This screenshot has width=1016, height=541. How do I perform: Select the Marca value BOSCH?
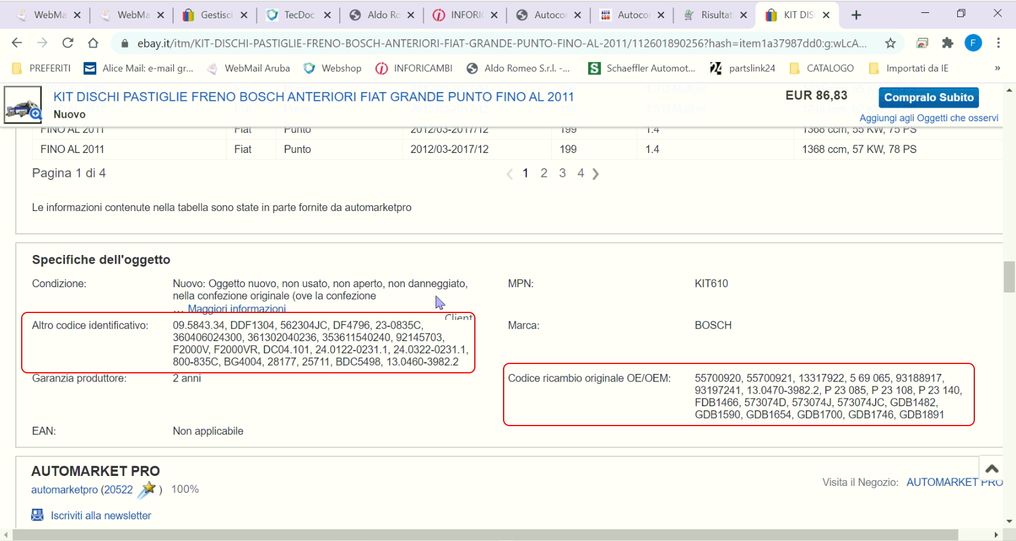tap(713, 325)
